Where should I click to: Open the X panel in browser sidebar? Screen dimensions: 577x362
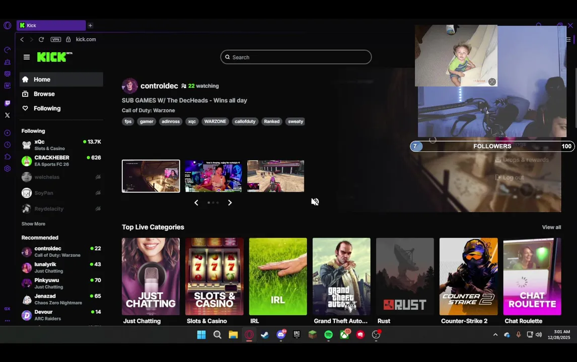point(8,116)
